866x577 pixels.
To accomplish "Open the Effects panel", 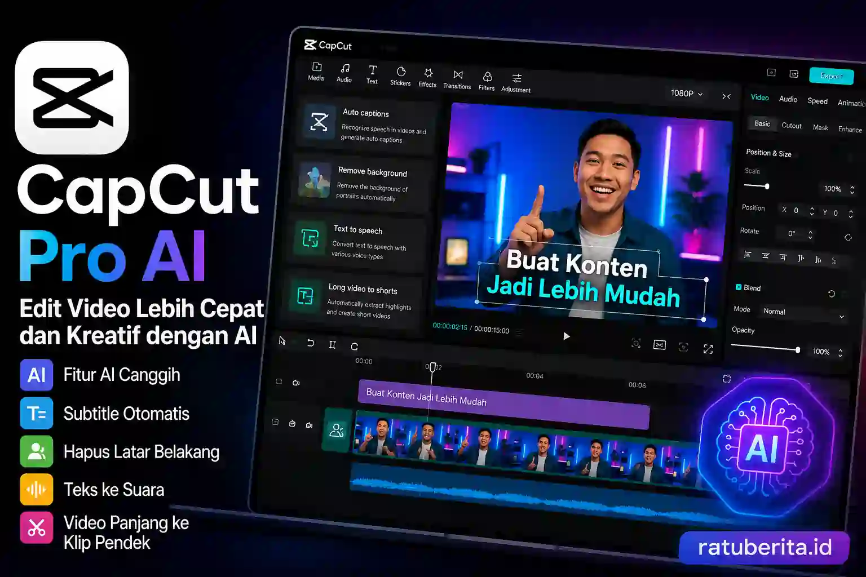I will point(427,78).
